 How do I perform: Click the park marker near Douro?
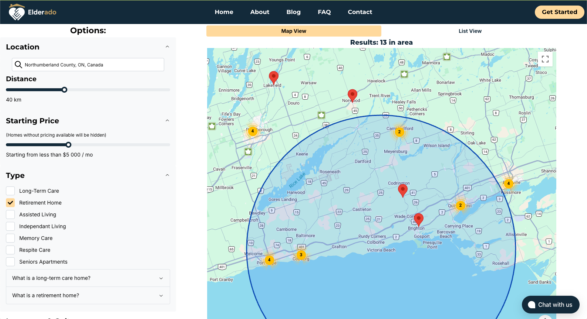pos(321,115)
